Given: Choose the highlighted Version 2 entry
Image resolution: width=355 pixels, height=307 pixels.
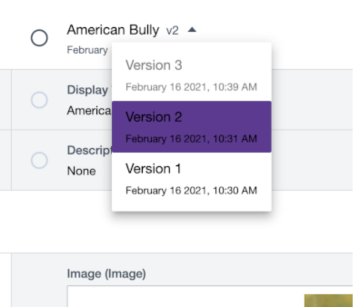Looking at the screenshot, I should click(x=153, y=117).
